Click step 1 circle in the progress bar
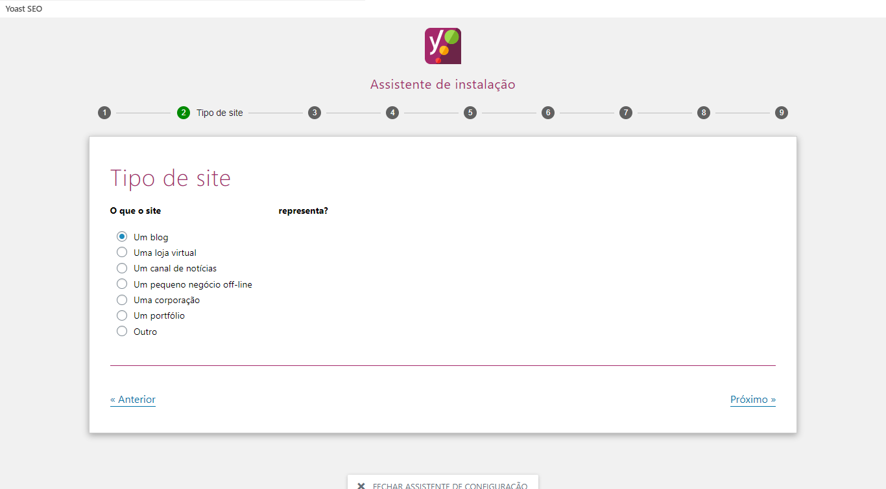 (x=104, y=112)
